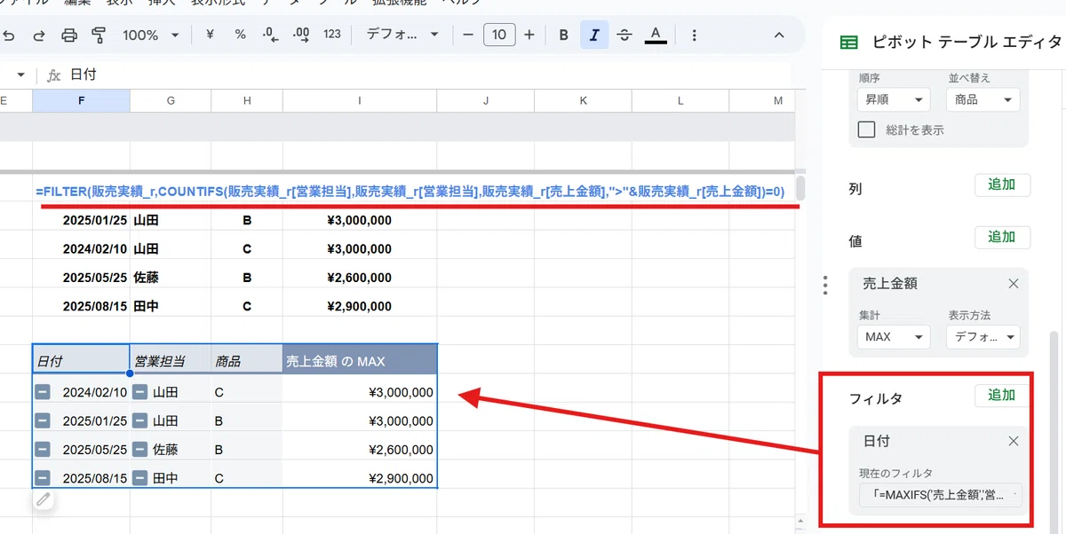Open the 表示方法 dropdown
This screenshot has height=534, width=1066.
982,337
